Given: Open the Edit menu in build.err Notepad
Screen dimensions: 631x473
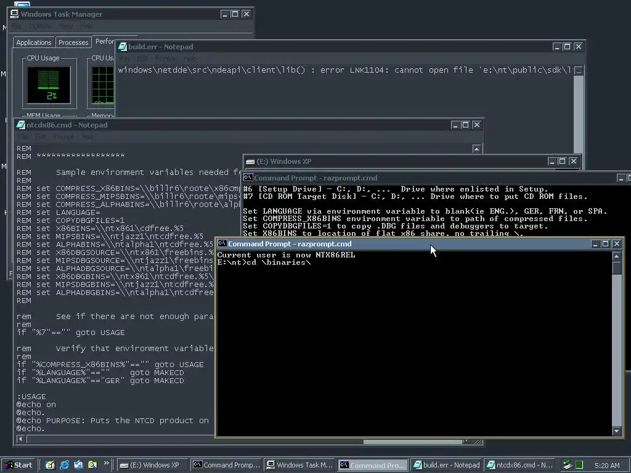Looking at the screenshot, I should point(142,59).
